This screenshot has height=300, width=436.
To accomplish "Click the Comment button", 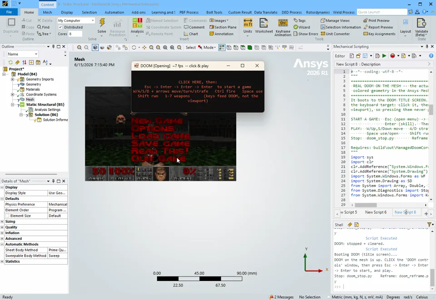I will click(x=194, y=27).
